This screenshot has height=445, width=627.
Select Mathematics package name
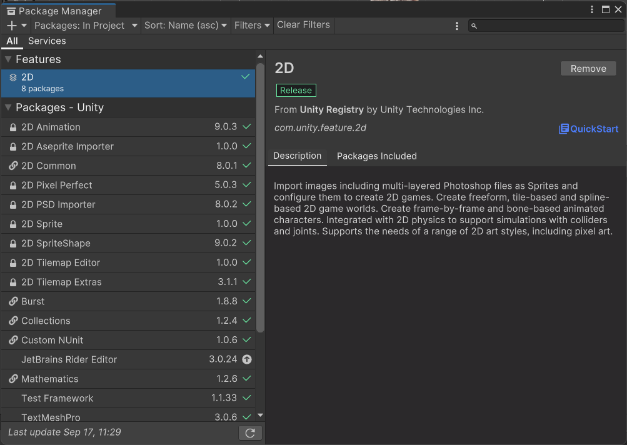[50, 379]
